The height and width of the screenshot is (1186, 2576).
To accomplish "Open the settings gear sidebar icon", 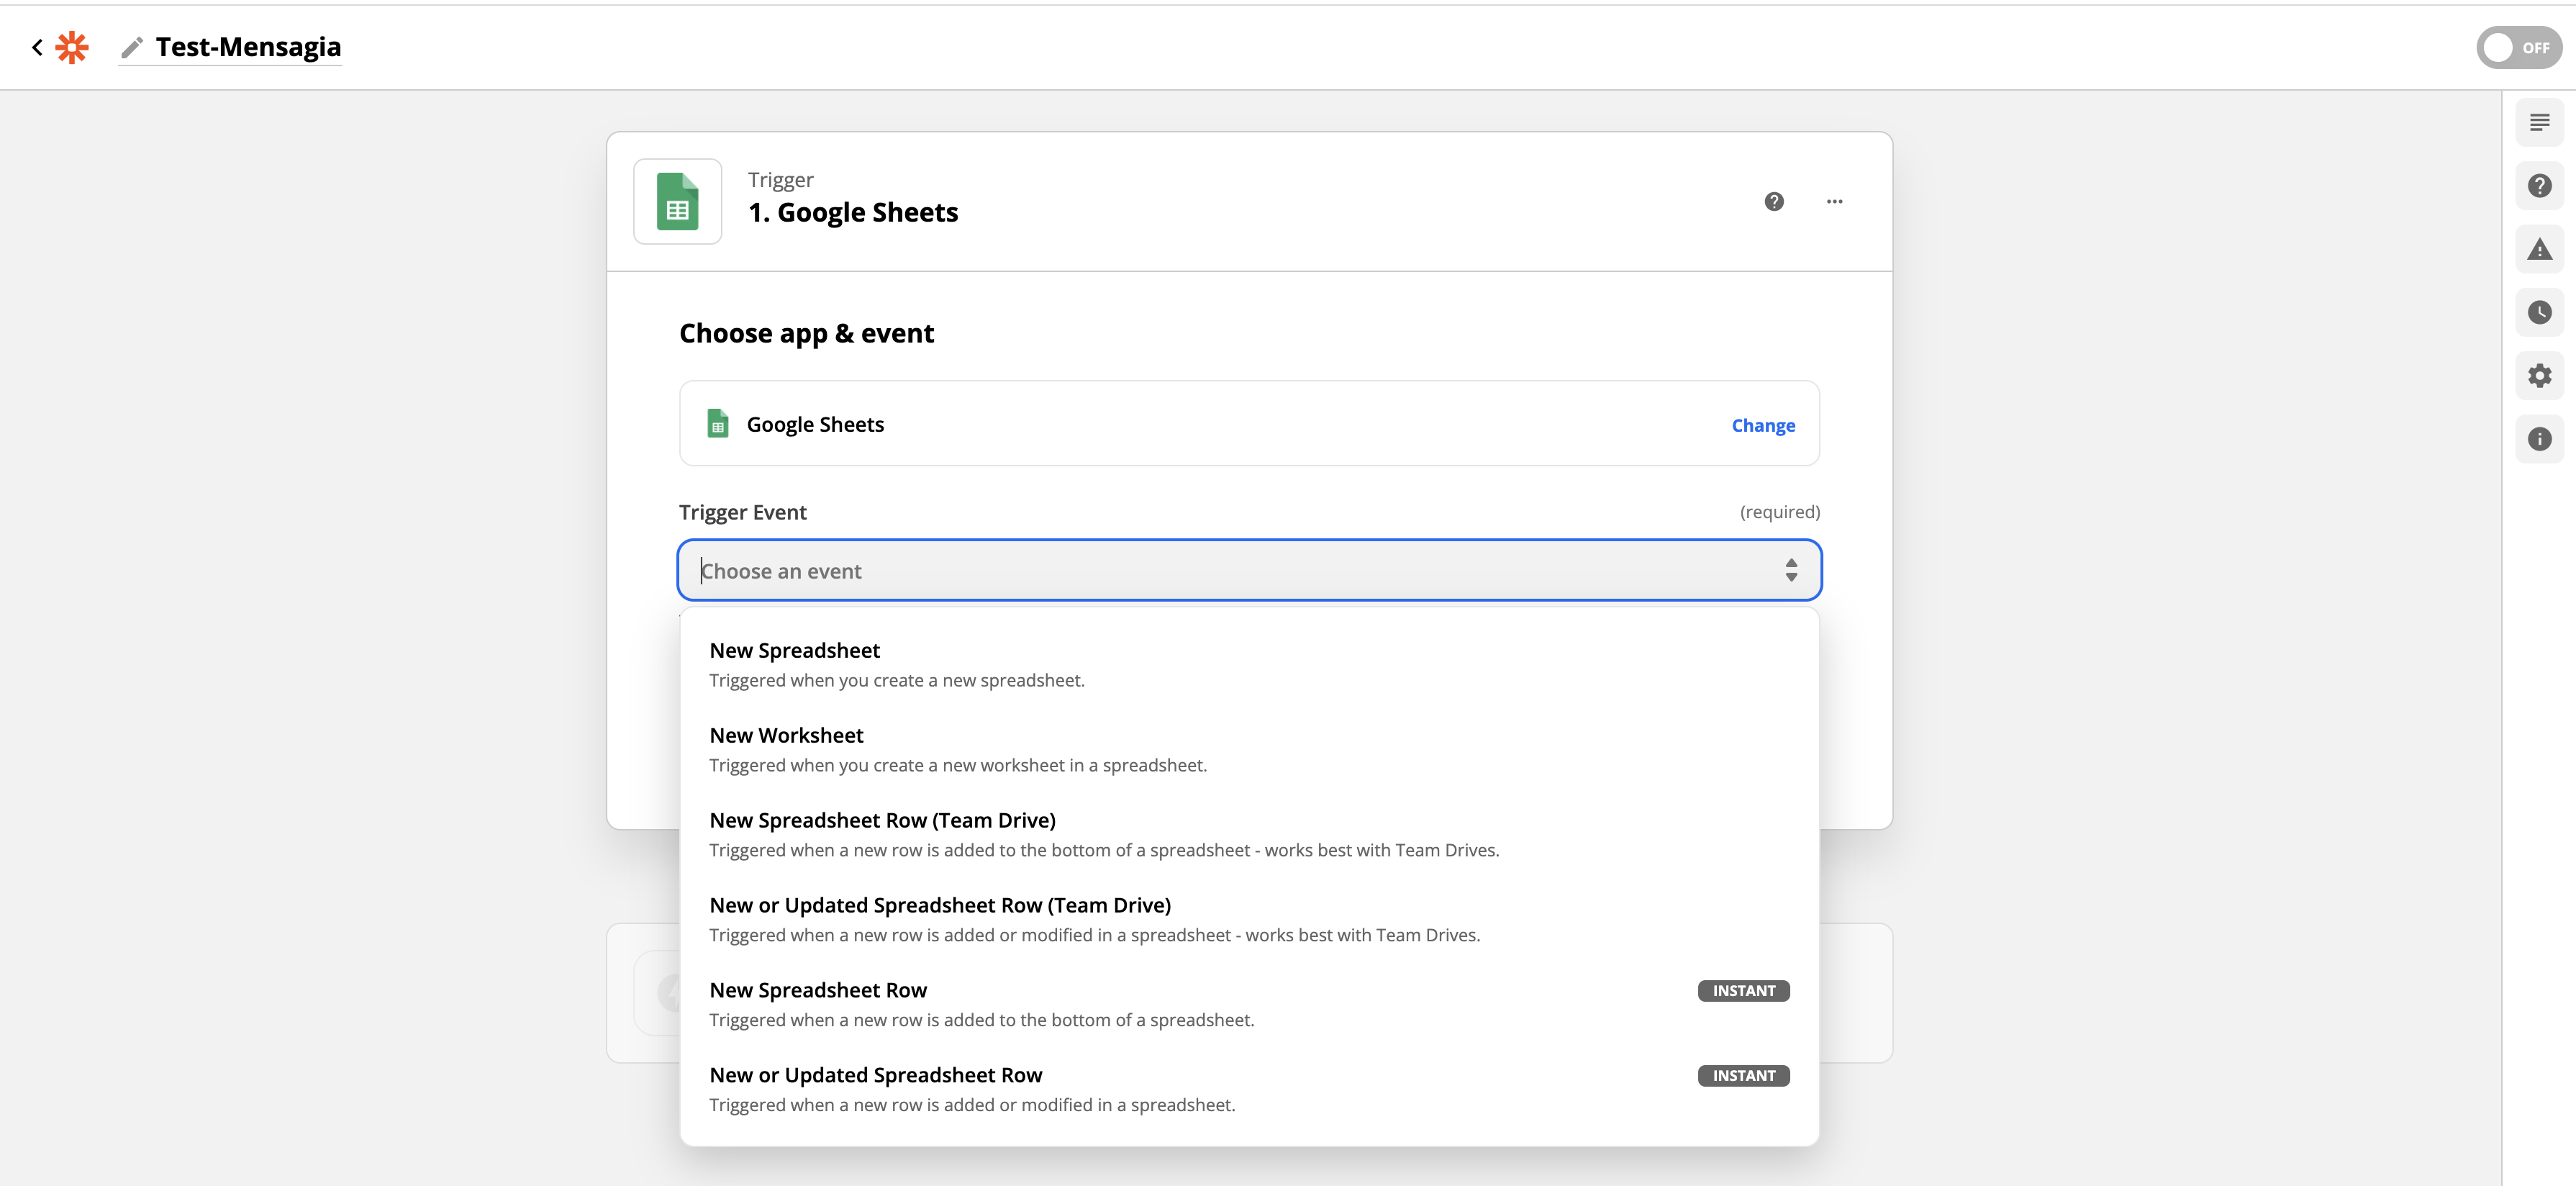I will pos(2539,376).
